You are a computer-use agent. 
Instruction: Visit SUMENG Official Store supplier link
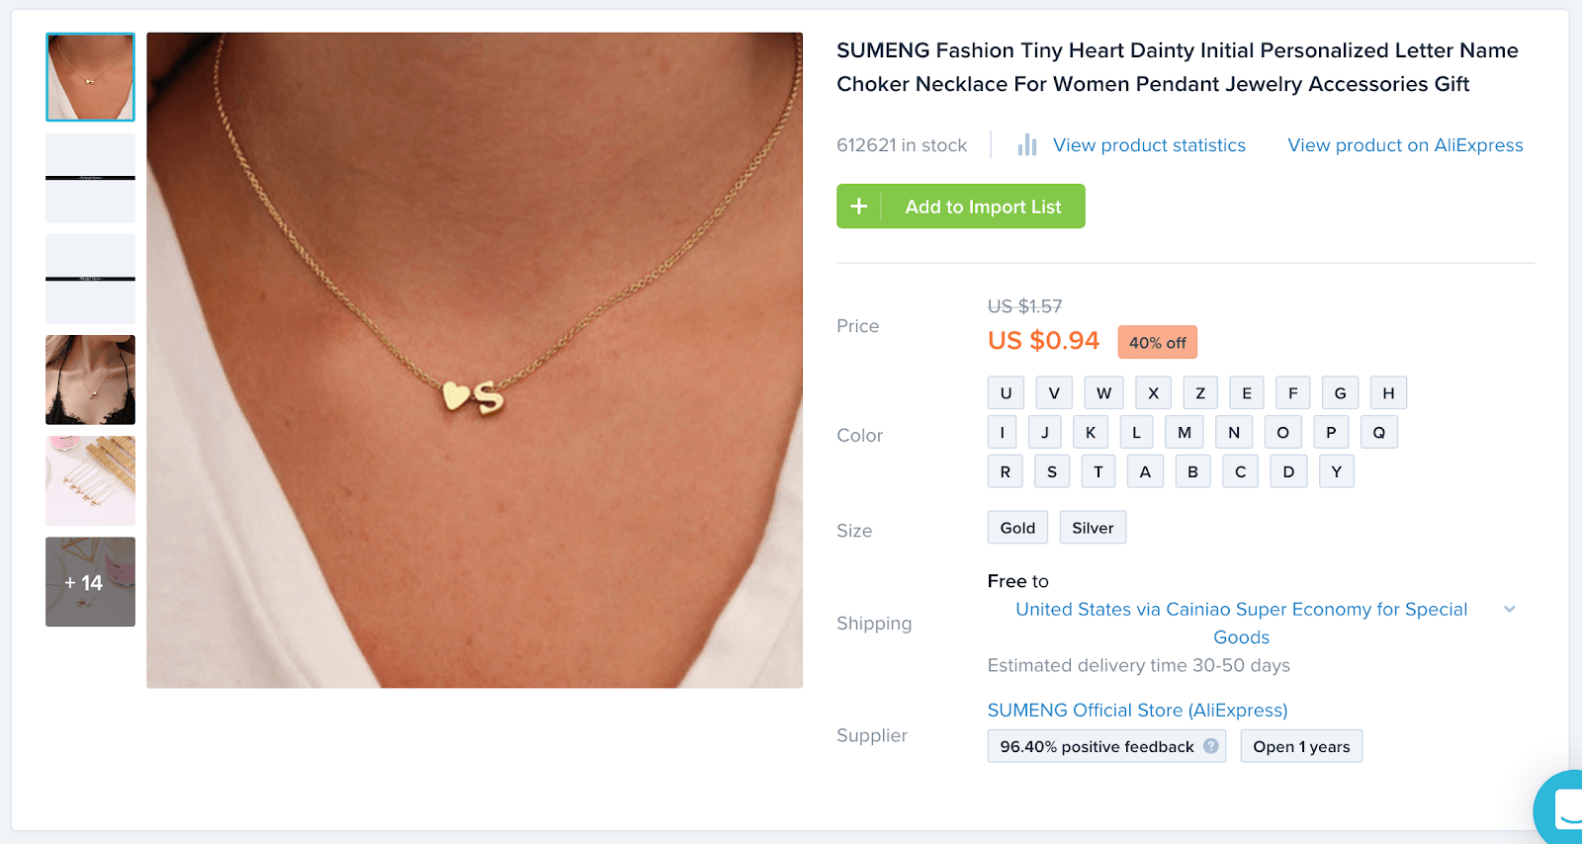pos(1137,711)
